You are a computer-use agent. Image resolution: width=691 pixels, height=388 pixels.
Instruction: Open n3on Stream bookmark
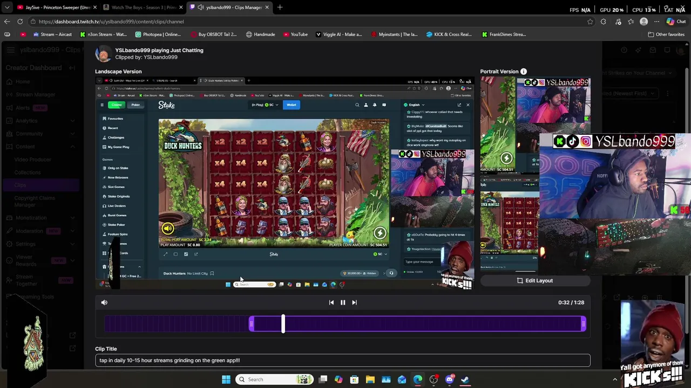pyautogui.click(x=103, y=34)
